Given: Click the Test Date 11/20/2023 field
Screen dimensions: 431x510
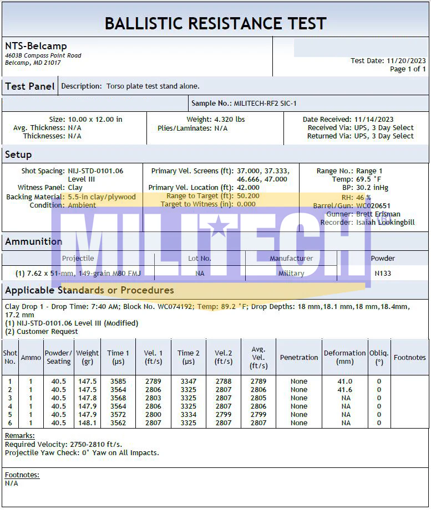Looking at the screenshot, I should tap(388, 60).
